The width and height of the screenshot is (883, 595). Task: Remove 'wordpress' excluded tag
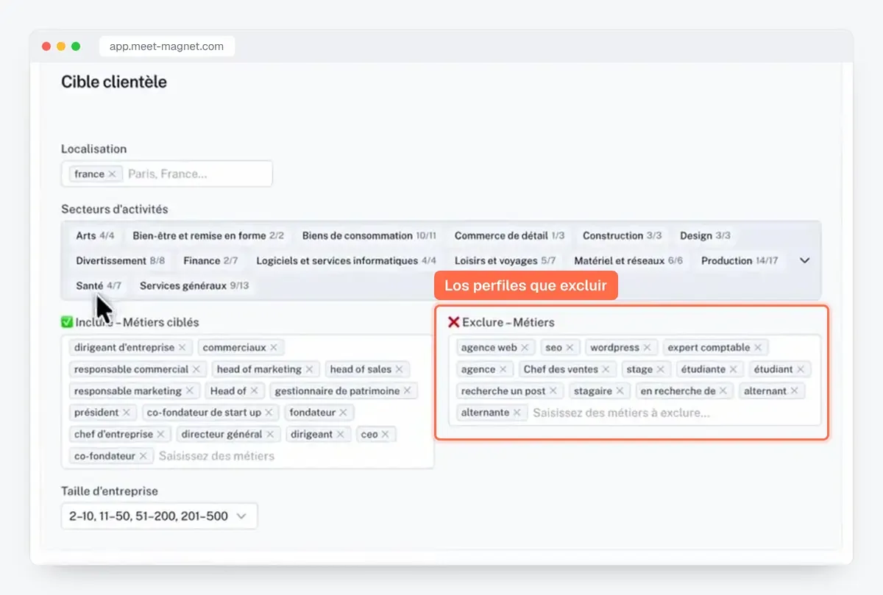pyautogui.click(x=647, y=348)
